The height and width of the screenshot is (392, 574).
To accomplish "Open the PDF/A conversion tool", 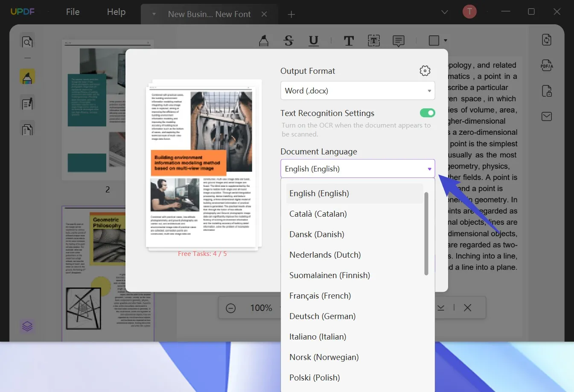I will pyautogui.click(x=546, y=65).
